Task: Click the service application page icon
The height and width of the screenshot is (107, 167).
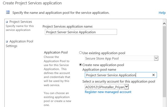Action: [x=8, y=12]
